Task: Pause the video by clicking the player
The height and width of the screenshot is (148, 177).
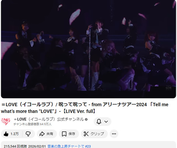Action: click(x=88, y=49)
